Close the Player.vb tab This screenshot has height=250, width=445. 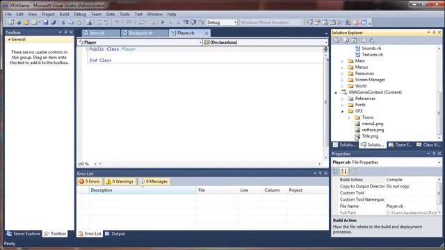[x=207, y=33]
